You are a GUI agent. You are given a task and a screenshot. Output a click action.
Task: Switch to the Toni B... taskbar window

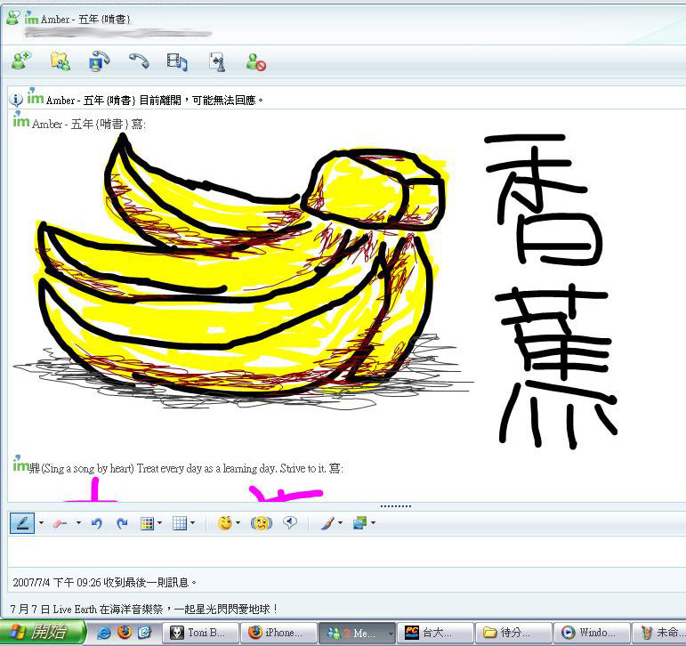click(x=201, y=634)
